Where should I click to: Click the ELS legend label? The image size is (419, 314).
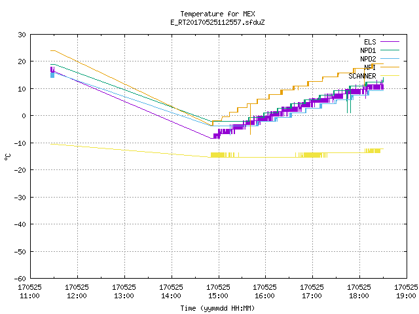click(x=370, y=42)
